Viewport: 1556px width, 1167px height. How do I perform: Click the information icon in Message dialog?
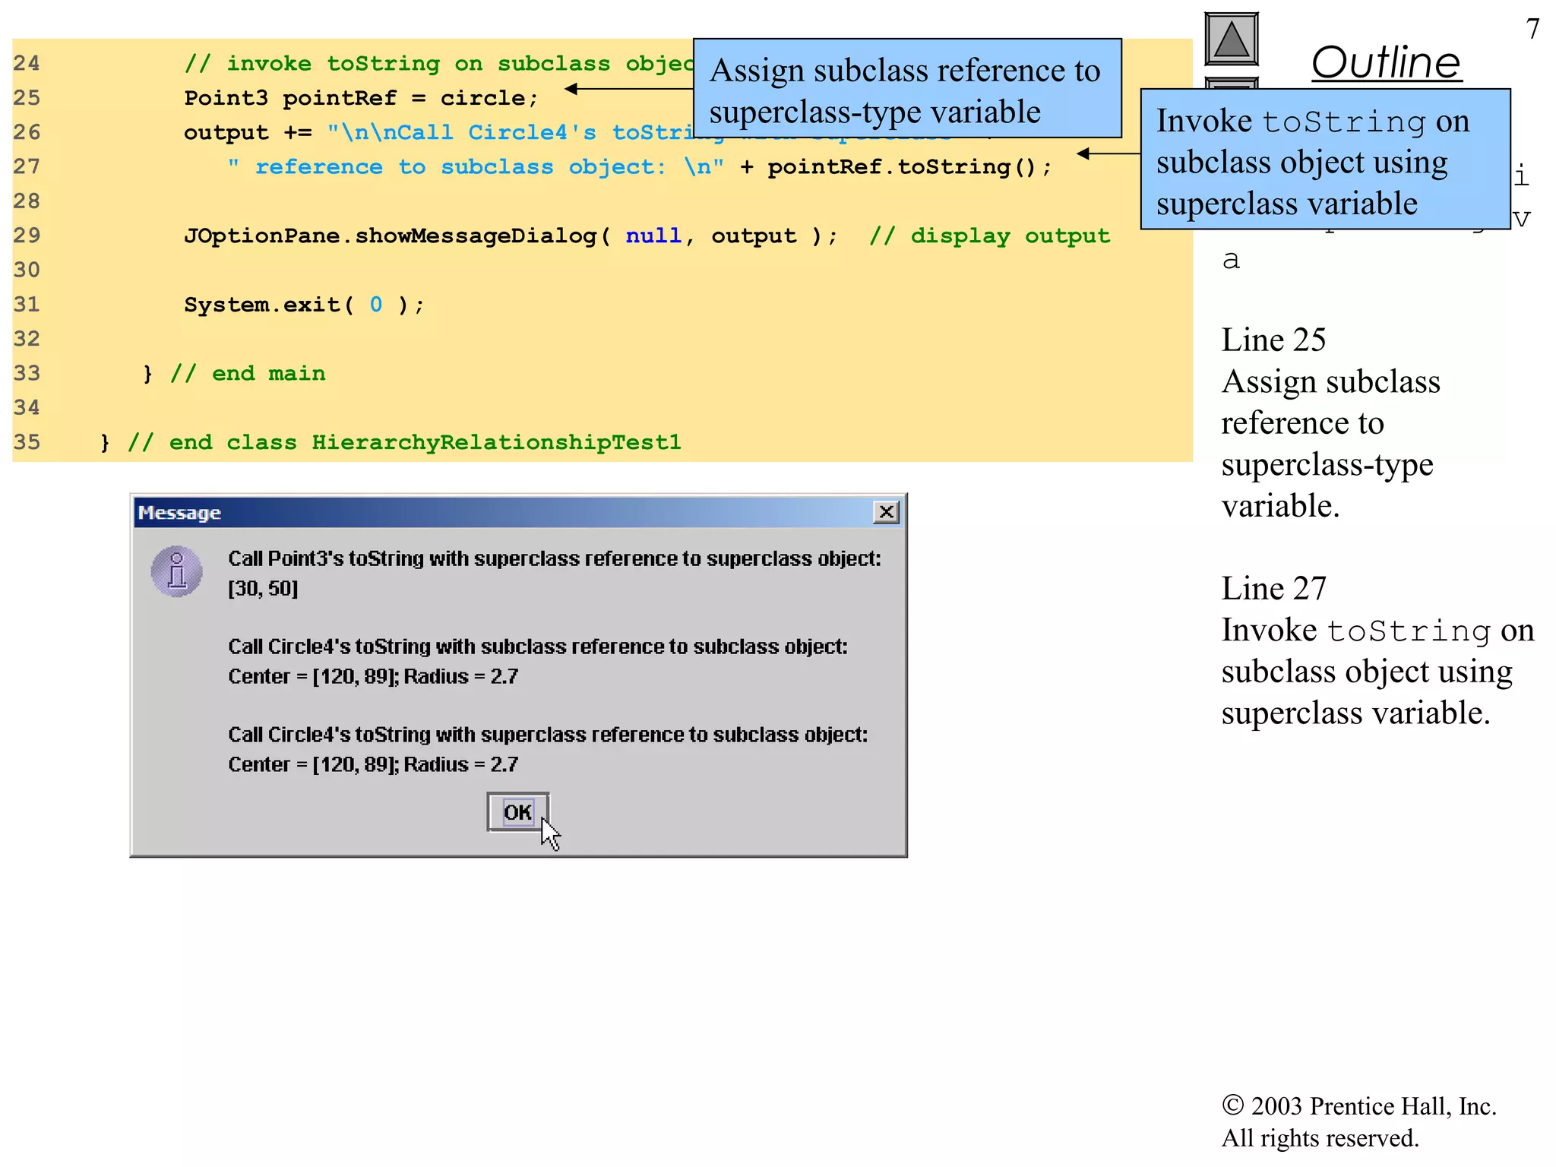(x=176, y=571)
